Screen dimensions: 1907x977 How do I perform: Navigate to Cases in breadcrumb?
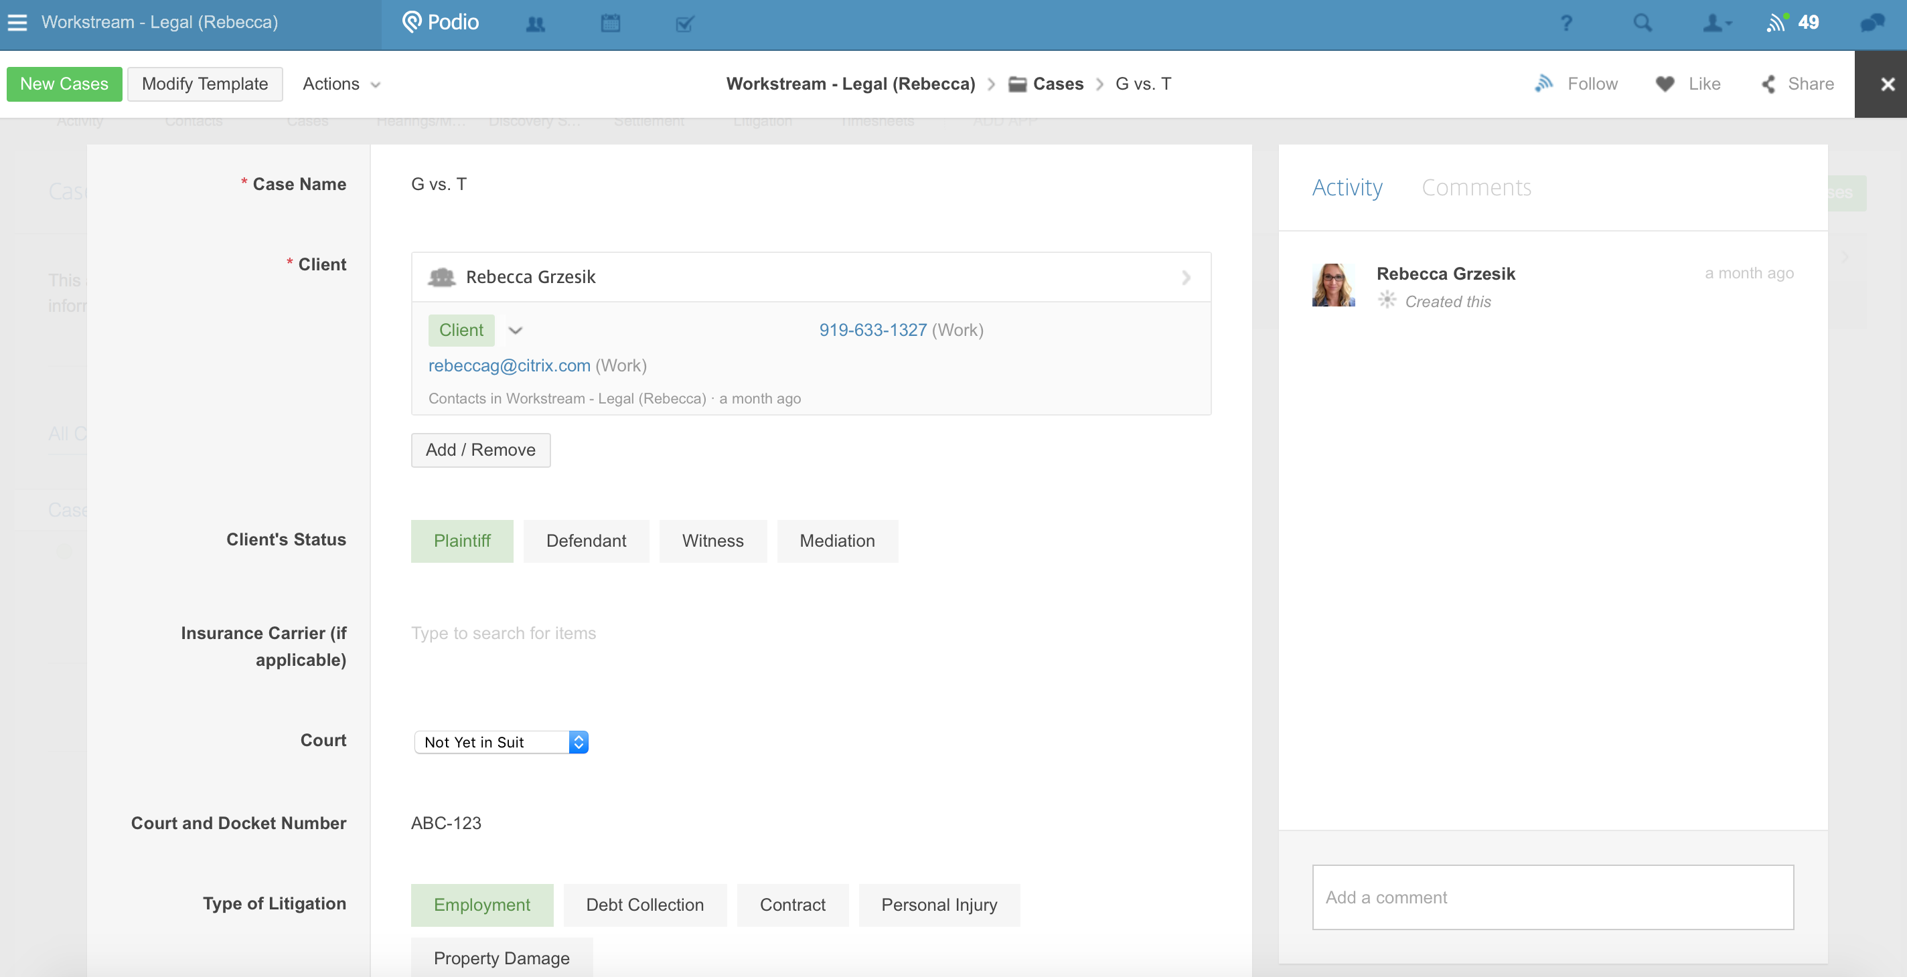pyautogui.click(x=1057, y=84)
